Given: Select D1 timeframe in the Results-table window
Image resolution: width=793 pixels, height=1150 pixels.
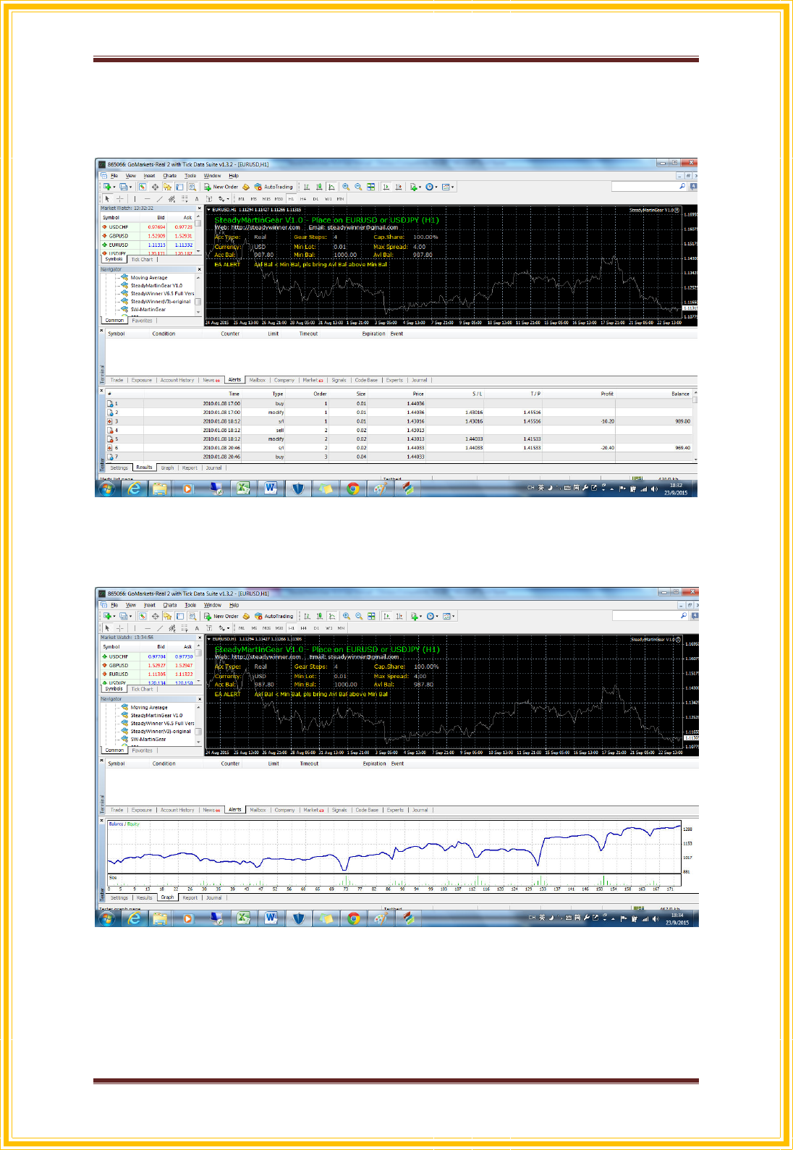Looking at the screenshot, I should click(315, 198).
